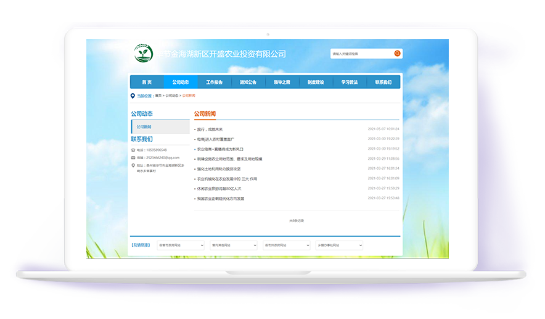Screen dimensions: 545x319
Task: Click the keyword search input field
Action: click(x=361, y=54)
